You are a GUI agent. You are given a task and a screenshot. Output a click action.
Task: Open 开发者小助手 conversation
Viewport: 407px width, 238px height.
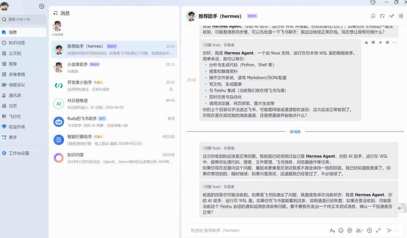114,85
